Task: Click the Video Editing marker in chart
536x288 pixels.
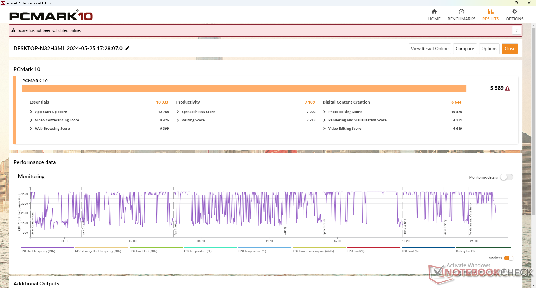Action: [x=445, y=227]
